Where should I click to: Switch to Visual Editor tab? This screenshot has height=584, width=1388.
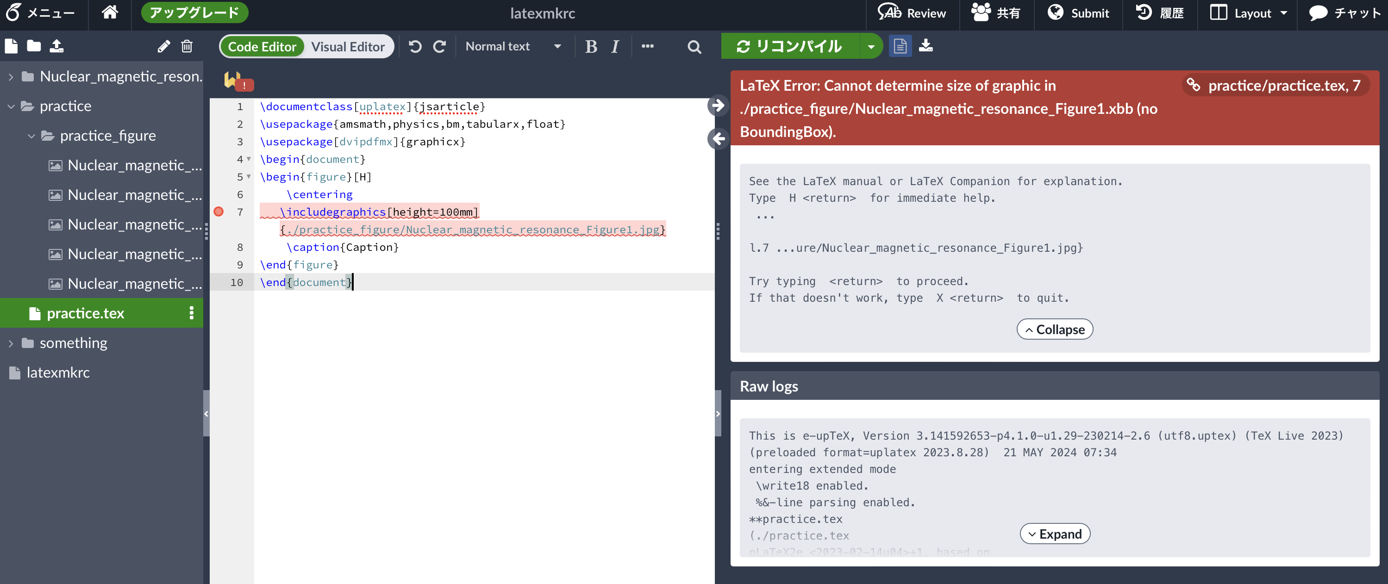tap(348, 47)
